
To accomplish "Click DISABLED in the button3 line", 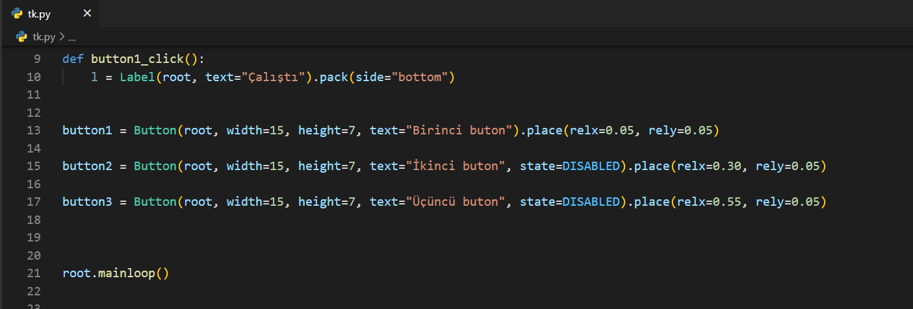I will pyautogui.click(x=591, y=202).
